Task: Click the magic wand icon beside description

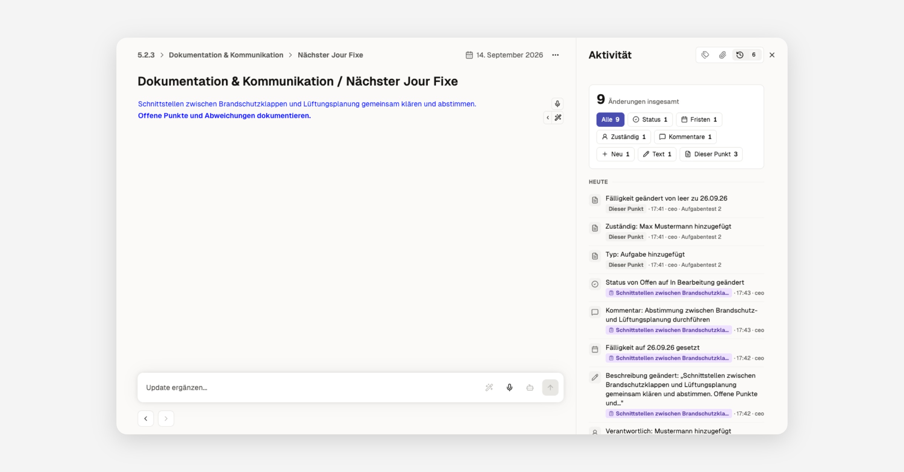Action: pyautogui.click(x=558, y=118)
